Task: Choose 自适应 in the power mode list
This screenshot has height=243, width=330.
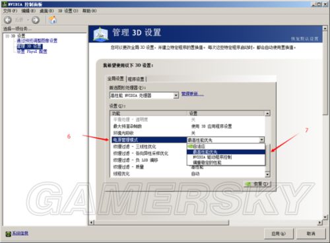Action: coord(226,147)
